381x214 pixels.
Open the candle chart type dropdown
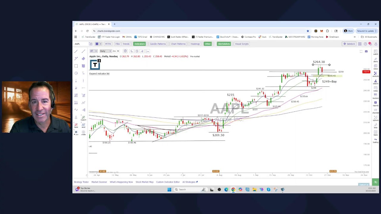click(x=94, y=51)
